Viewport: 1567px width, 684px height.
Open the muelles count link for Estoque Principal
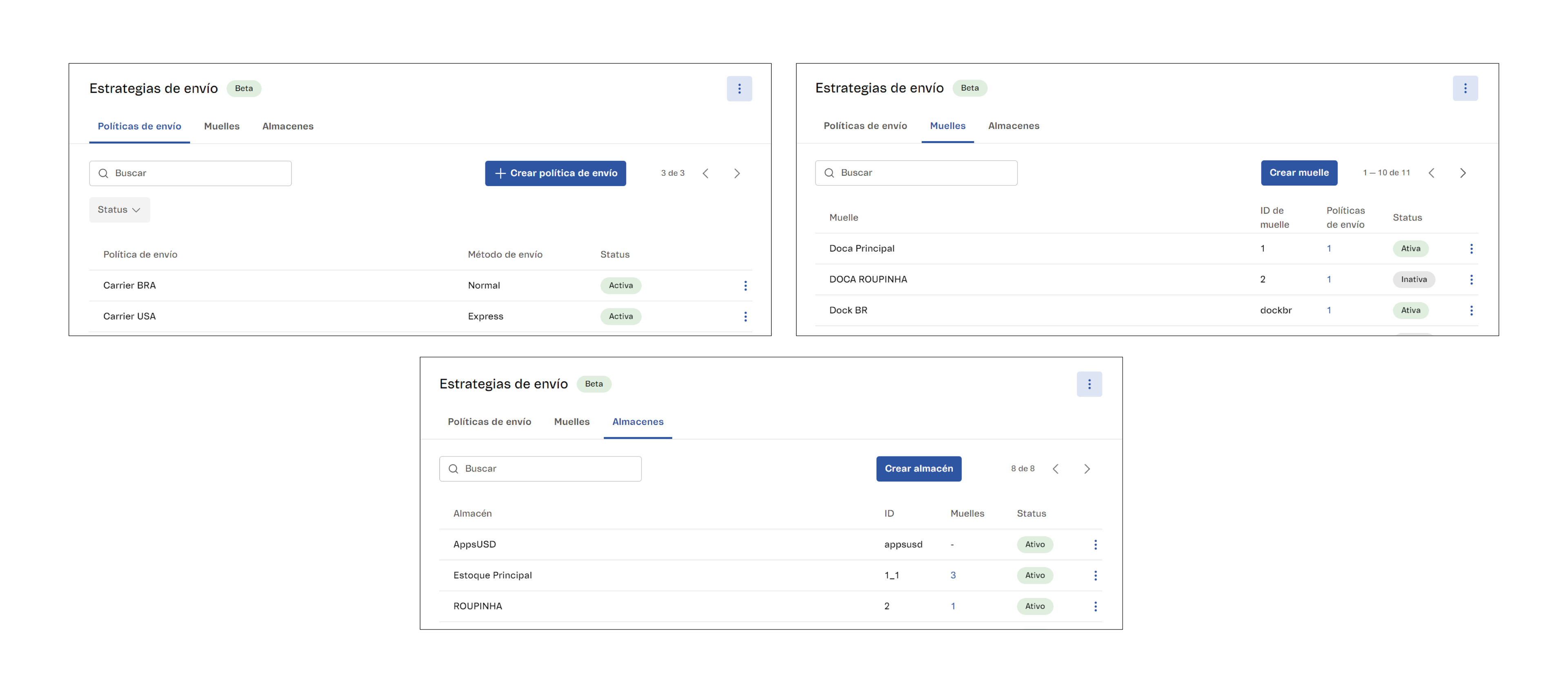[x=953, y=575]
